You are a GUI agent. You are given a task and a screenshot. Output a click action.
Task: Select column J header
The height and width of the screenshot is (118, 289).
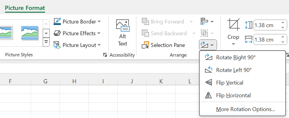(x=132, y=81)
